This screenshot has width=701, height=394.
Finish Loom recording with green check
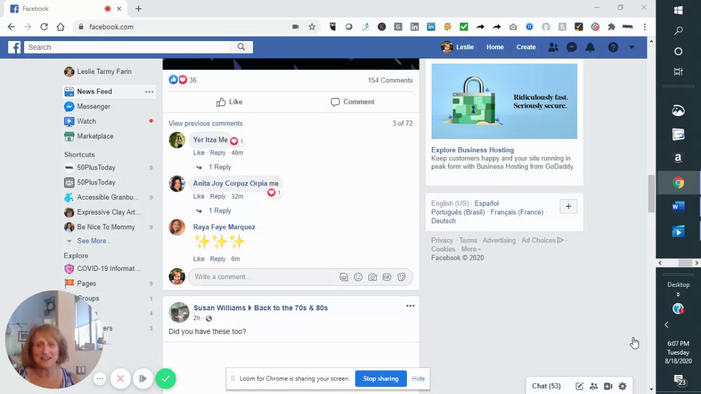pyautogui.click(x=165, y=378)
